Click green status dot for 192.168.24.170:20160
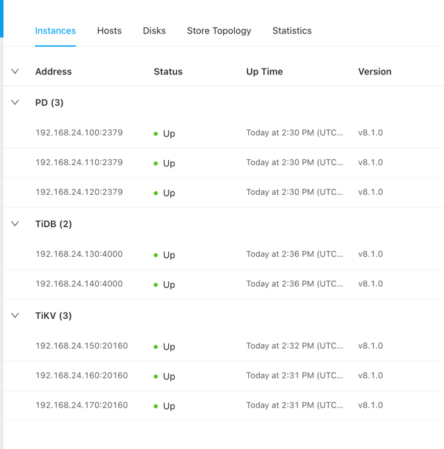 click(x=156, y=407)
